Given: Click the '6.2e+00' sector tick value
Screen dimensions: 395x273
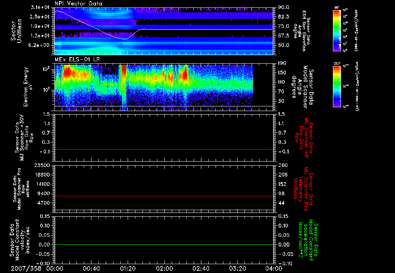Looking at the screenshot, I should (x=40, y=45).
